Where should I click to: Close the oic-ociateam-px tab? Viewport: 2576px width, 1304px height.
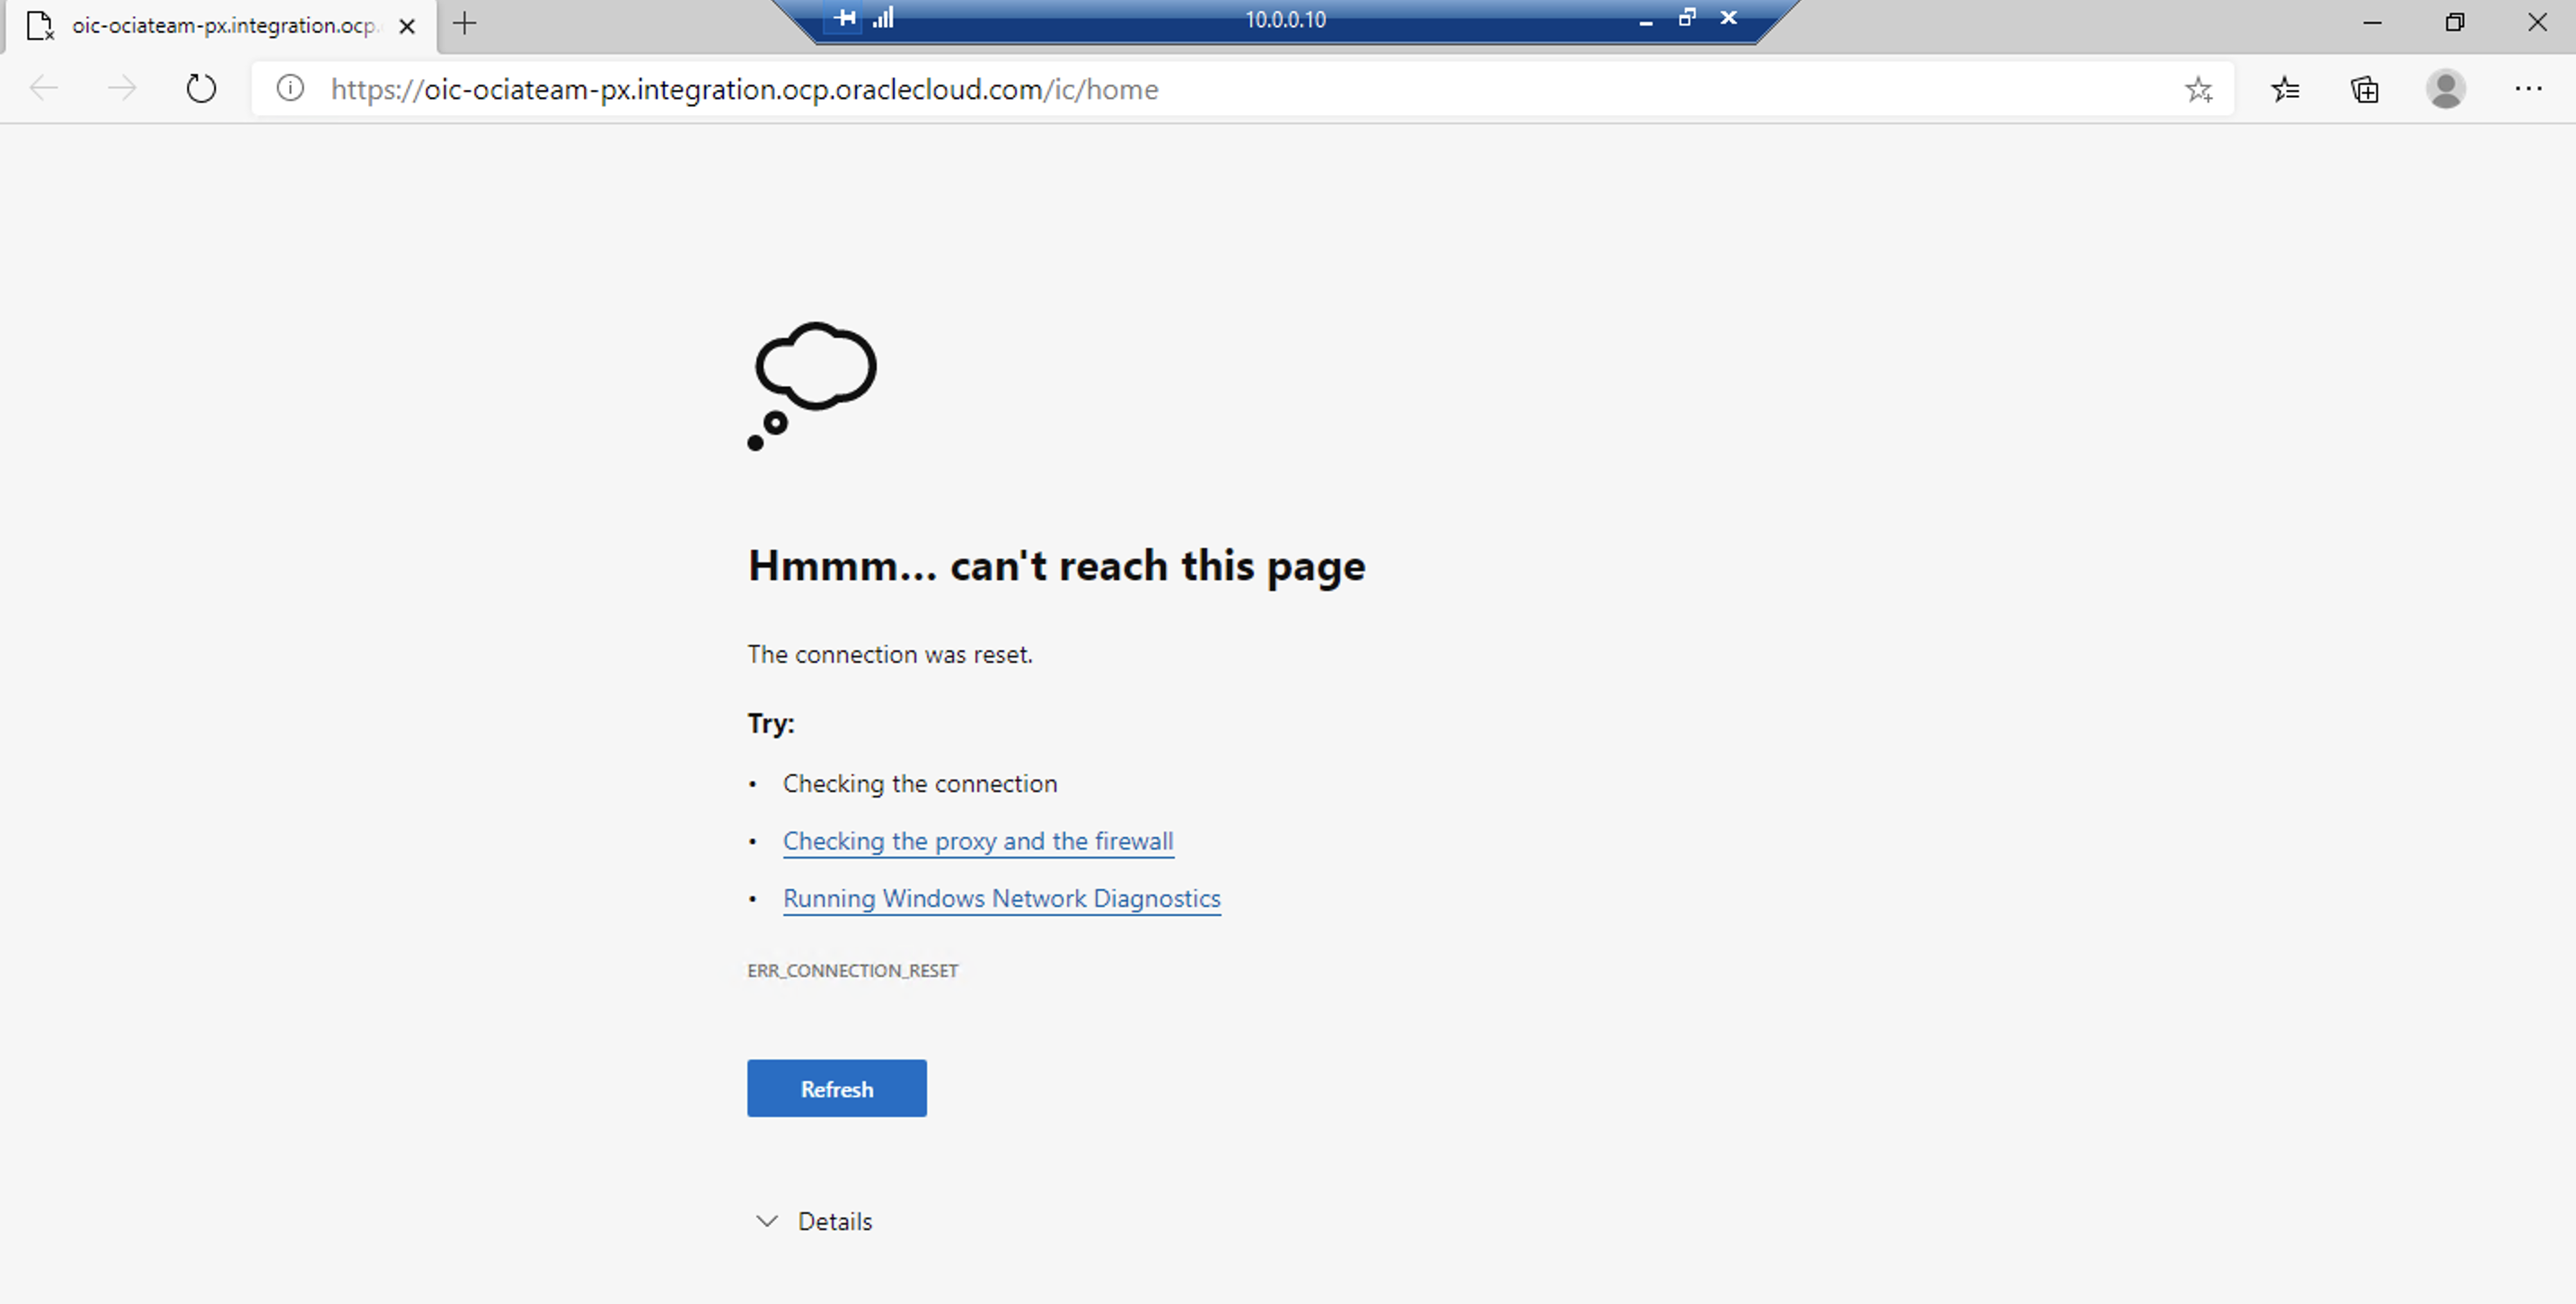(407, 27)
